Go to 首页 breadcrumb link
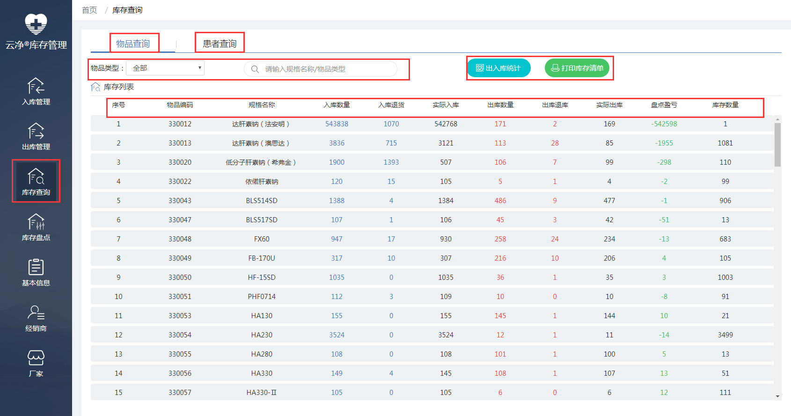 tap(89, 10)
